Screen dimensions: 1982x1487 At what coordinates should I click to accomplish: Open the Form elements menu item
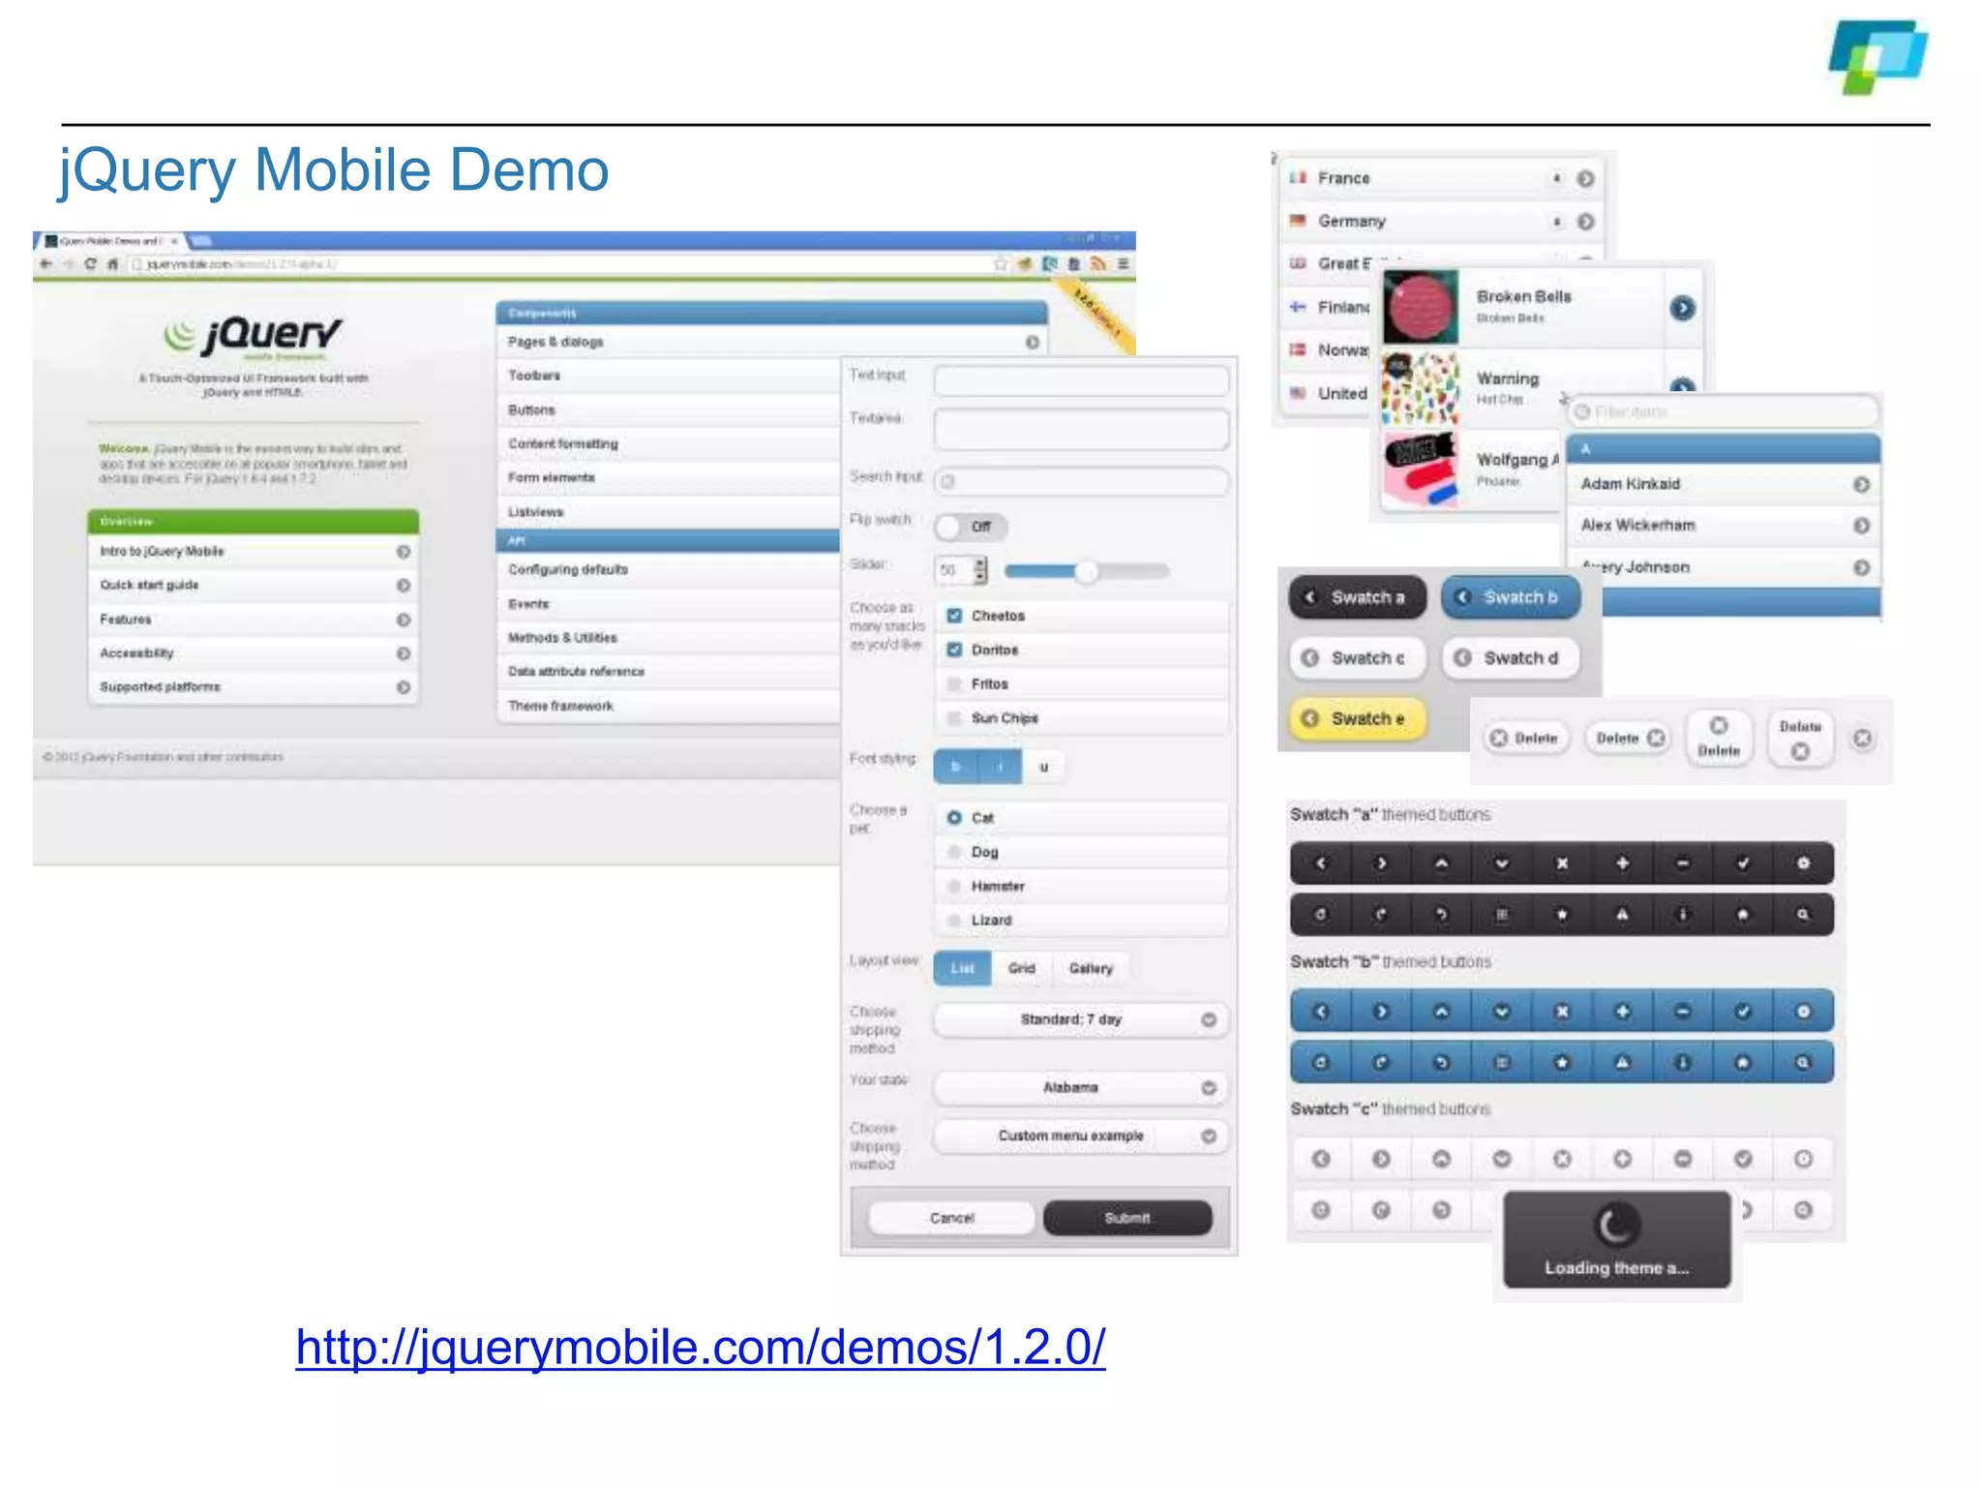[x=668, y=477]
